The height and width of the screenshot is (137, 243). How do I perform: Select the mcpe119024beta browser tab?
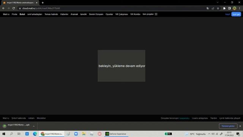20,3
